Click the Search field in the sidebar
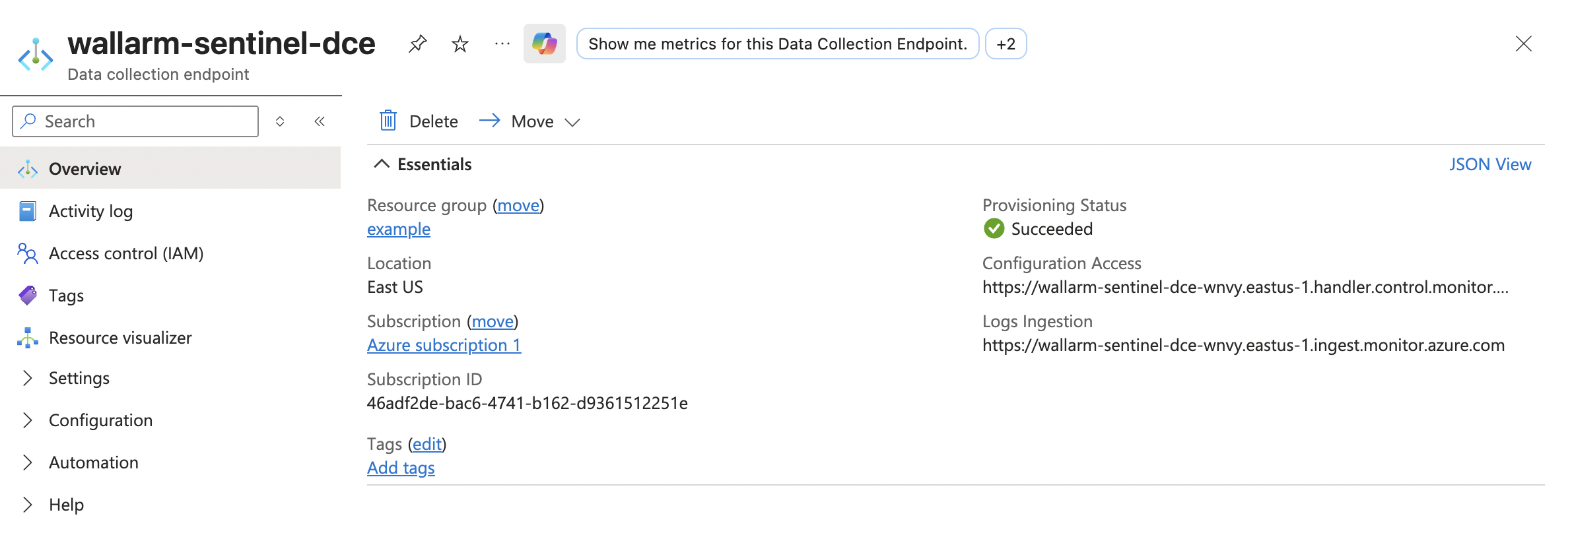 click(135, 121)
